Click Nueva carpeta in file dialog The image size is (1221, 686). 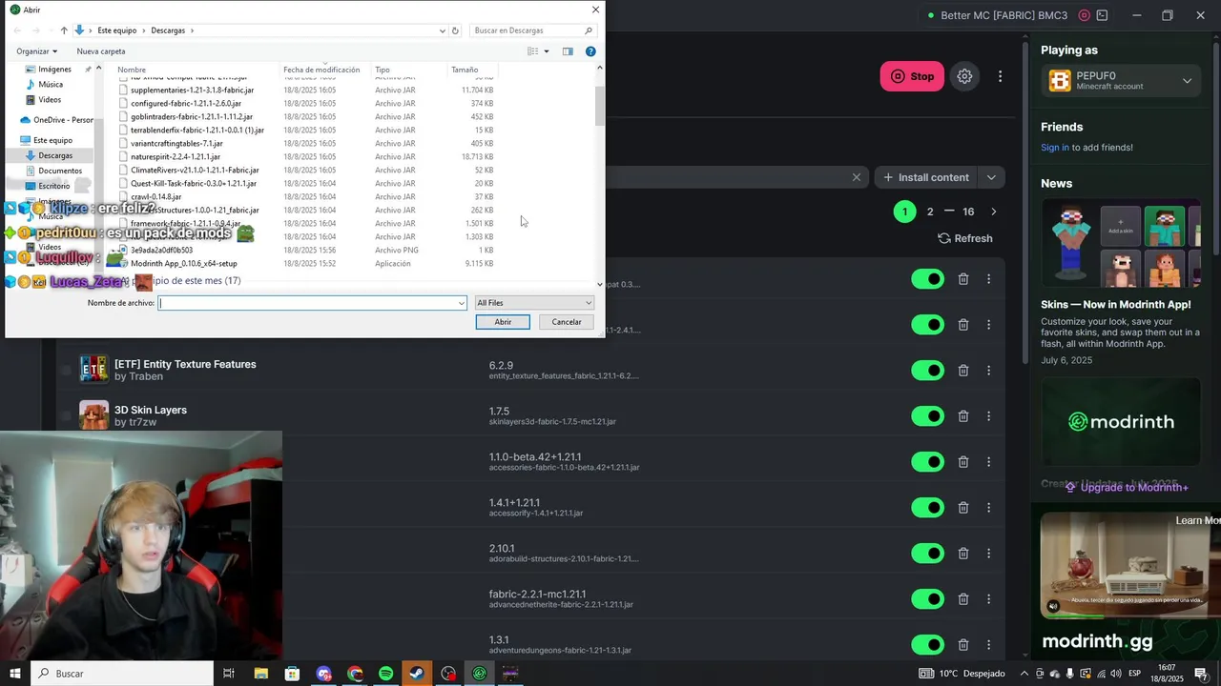[101, 51]
